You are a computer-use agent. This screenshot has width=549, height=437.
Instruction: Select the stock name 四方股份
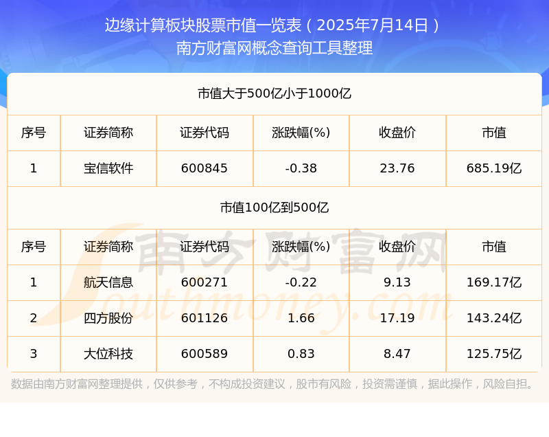(x=108, y=318)
